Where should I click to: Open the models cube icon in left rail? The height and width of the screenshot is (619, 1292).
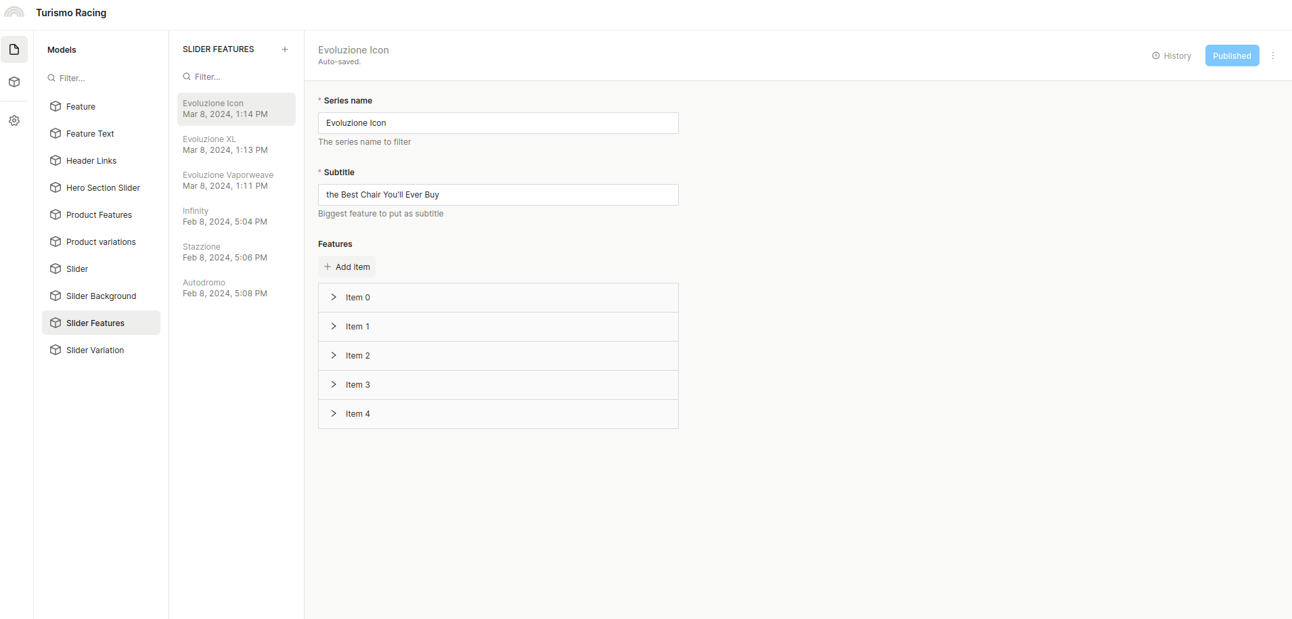[14, 82]
